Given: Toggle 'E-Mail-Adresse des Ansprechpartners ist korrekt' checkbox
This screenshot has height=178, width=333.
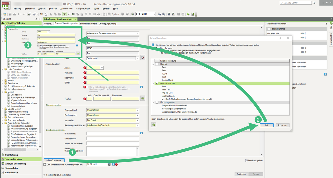Looking at the screenshot, I should (x=163, y=99).
